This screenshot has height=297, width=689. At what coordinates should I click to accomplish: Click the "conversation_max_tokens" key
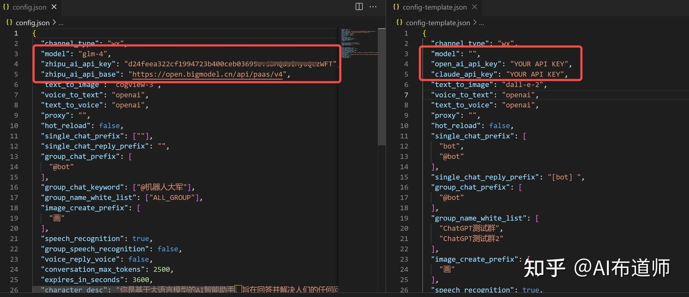pyautogui.click(x=93, y=270)
